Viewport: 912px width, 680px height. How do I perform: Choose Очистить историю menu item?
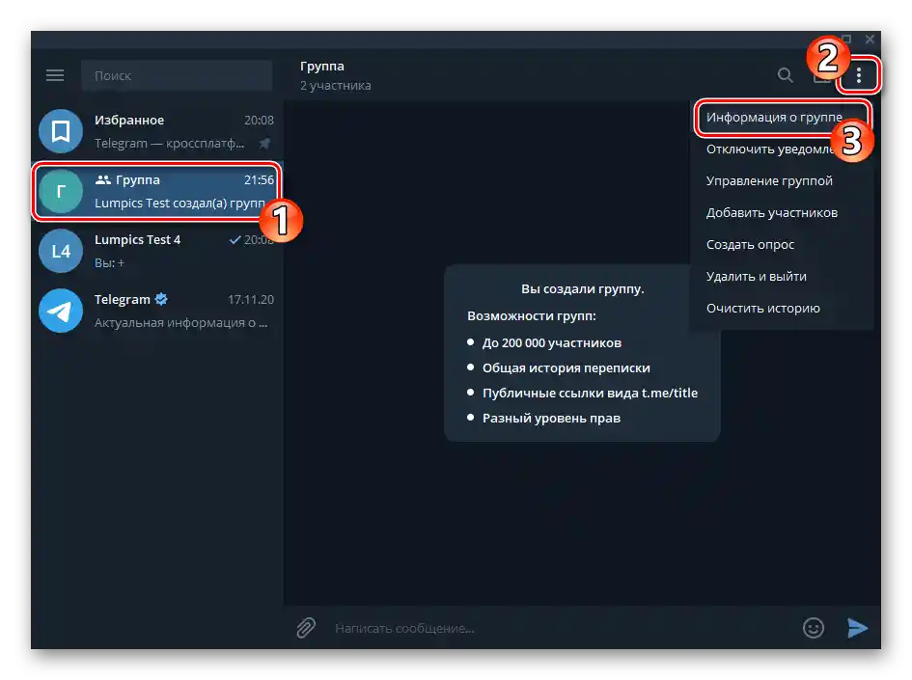pos(782,309)
